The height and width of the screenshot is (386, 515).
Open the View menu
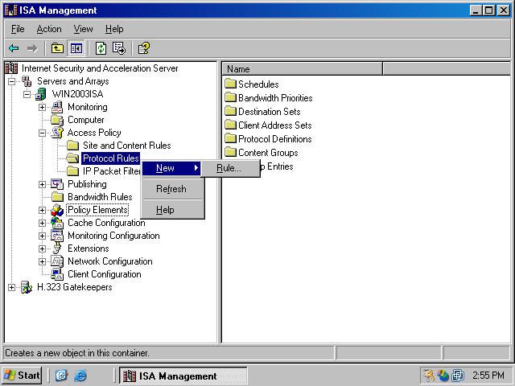point(83,29)
